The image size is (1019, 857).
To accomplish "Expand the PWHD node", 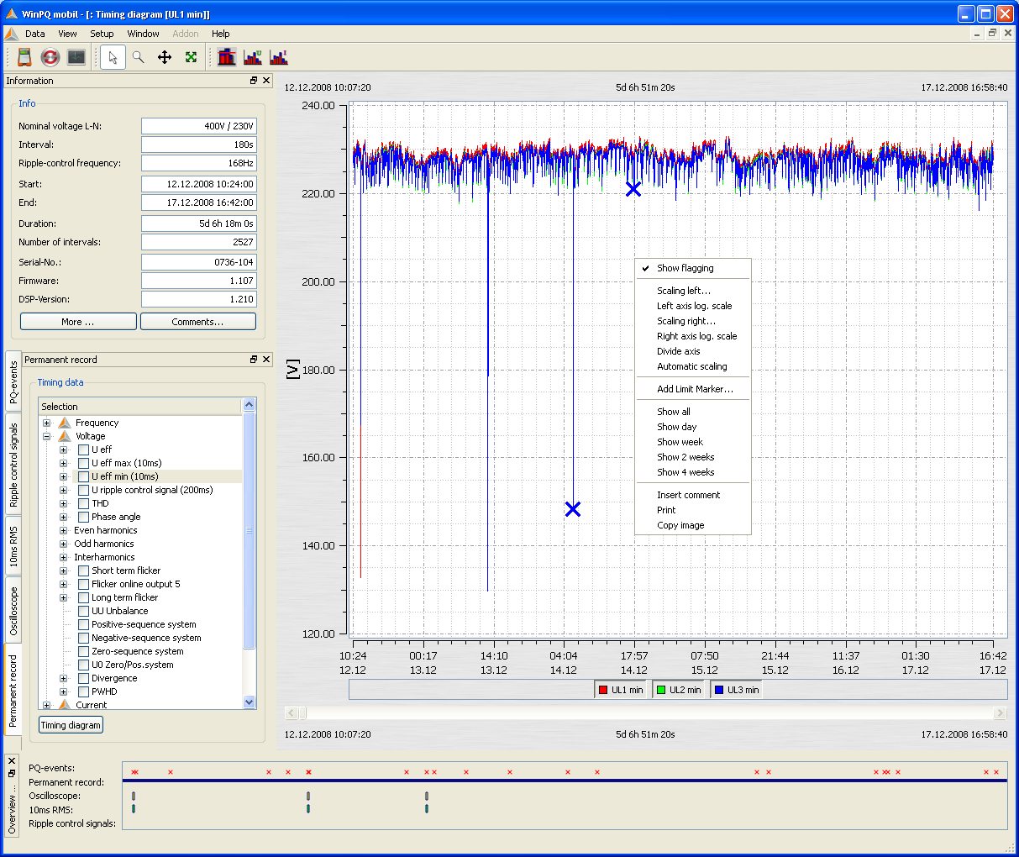I will pyautogui.click(x=63, y=691).
